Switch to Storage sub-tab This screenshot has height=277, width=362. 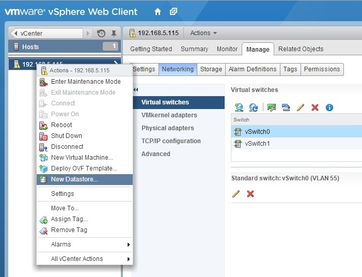[211, 69]
